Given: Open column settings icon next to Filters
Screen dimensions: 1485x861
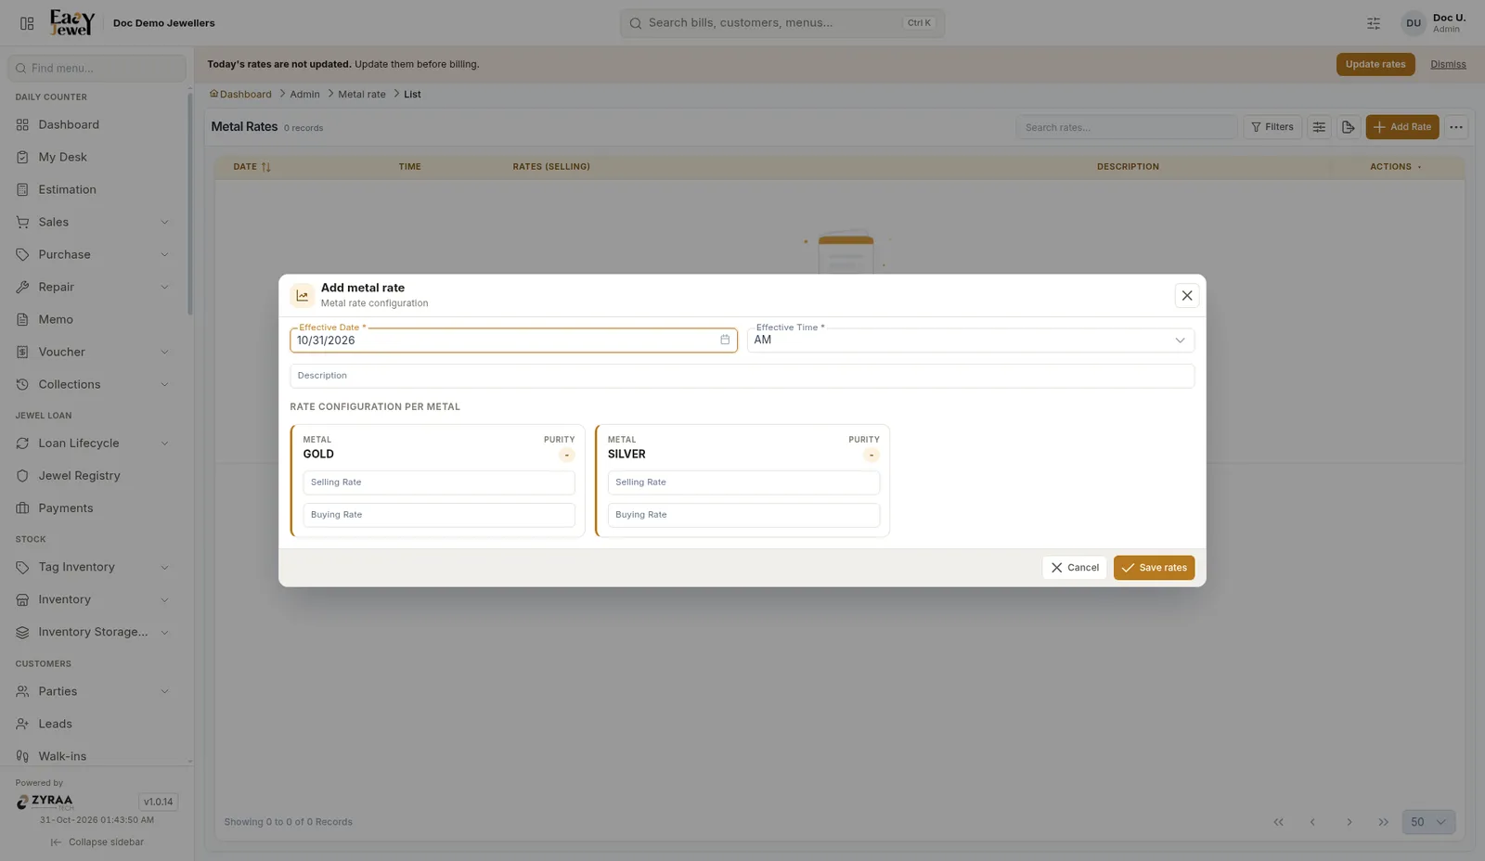Looking at the screenshot, I should point(1319,127).
